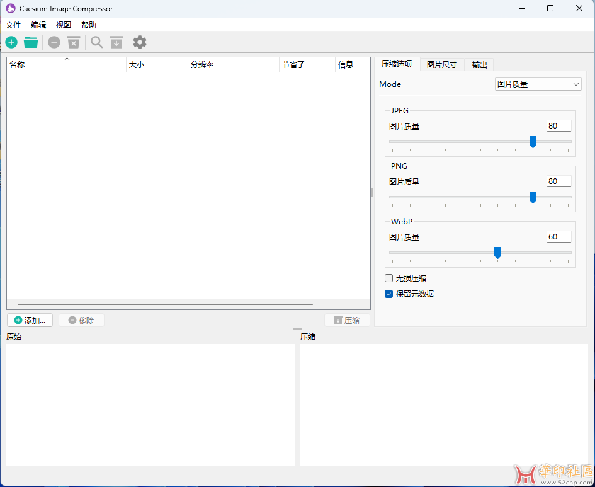Maximize the Caesium window
This screenshot has height=487, width=595.
pyautogui.click(x=550, y=8)
